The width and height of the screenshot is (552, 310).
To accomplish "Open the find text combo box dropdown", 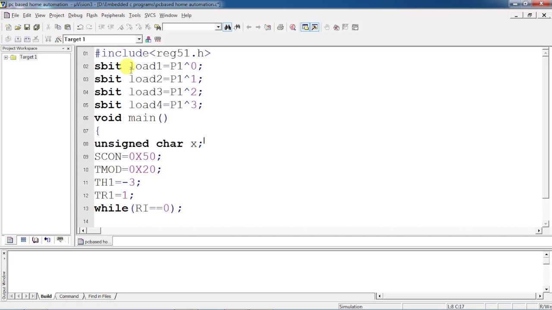I will 218,27.
